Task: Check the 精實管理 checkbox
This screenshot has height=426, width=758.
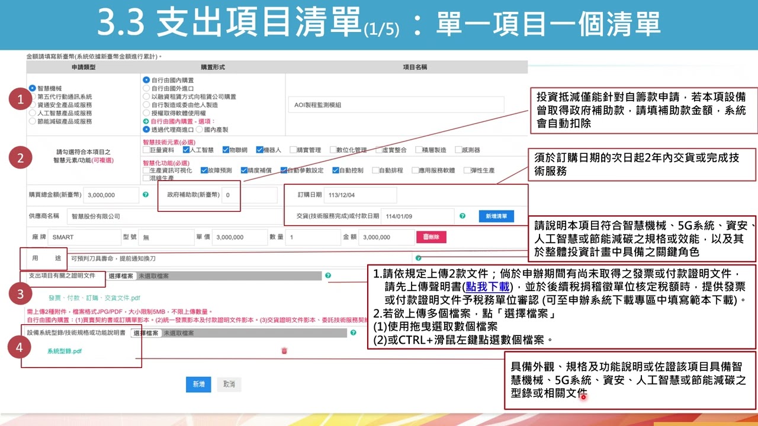Action: [293, 150]
